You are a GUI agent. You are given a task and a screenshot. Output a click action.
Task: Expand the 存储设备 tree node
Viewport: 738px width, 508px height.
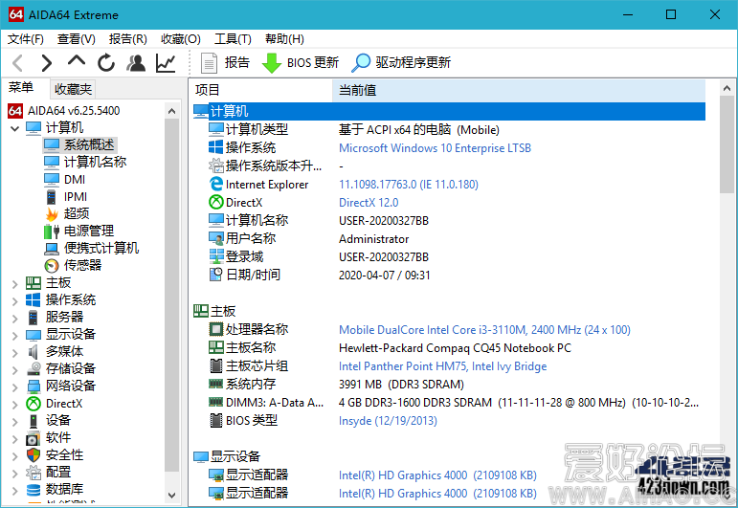click(14, 369)
